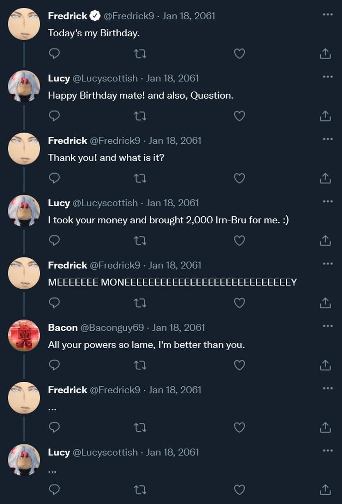Like Fredrick's birthday tweet
Viewport: 342px width, 504px height.
[239, 53]
